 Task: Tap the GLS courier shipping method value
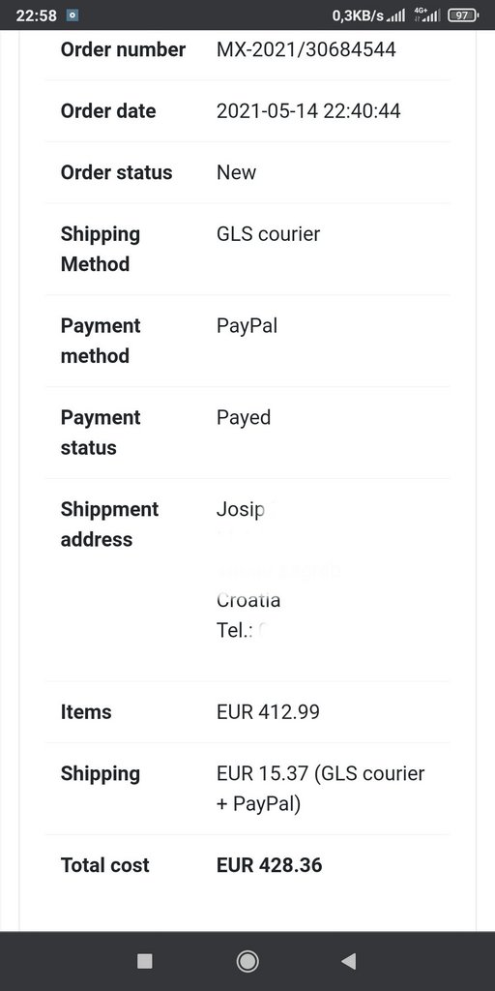[x=269, y=234]
